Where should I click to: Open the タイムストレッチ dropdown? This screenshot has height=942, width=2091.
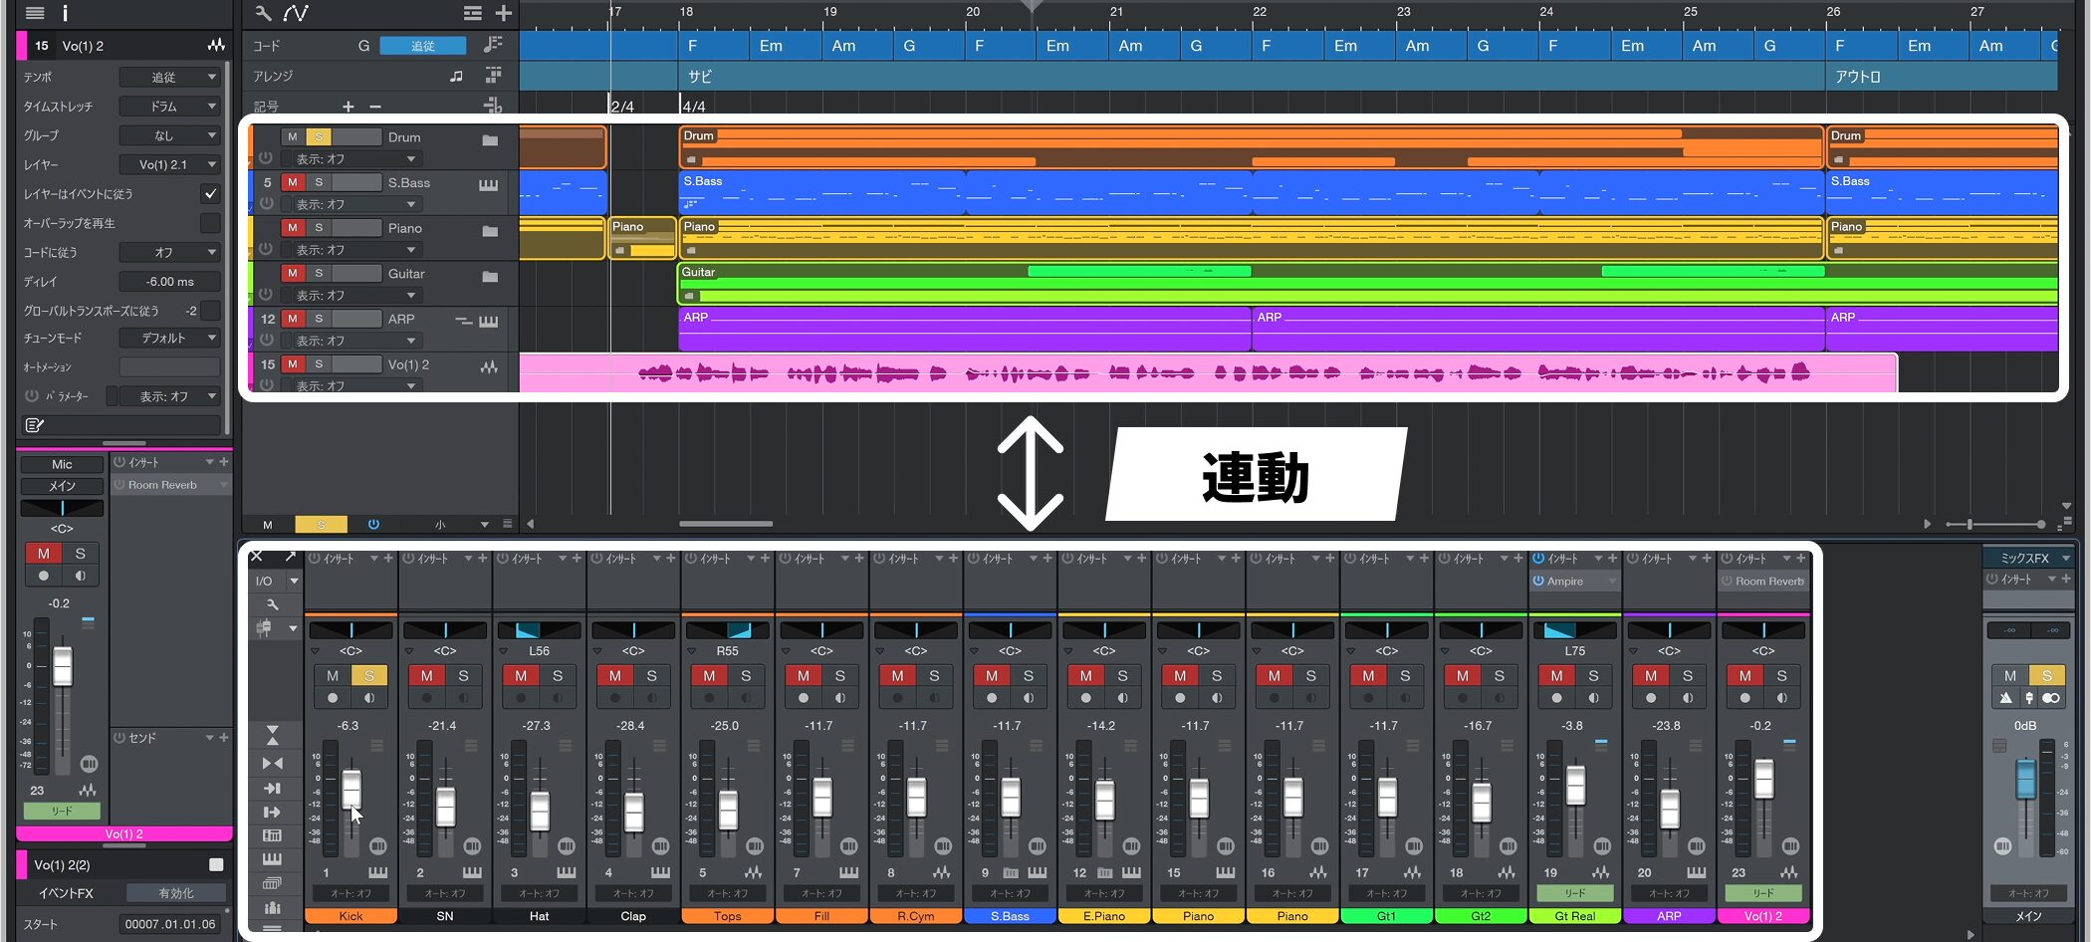coord(169,107)
